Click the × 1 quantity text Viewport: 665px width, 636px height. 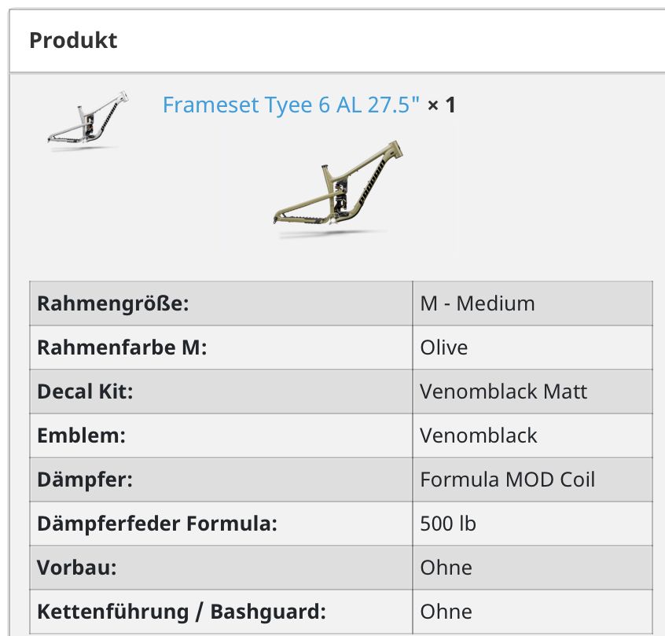pos(442,105)
